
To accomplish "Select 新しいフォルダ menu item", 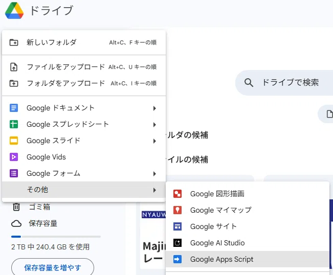I will pyautogui.click(x=84, y=42).
